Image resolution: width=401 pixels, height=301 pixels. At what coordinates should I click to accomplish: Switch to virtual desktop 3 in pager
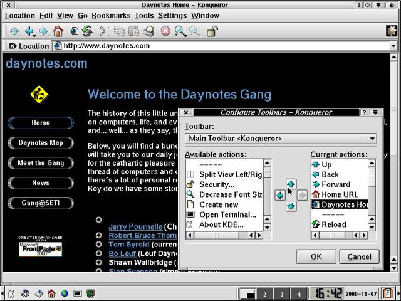click(x=282, y=294)
